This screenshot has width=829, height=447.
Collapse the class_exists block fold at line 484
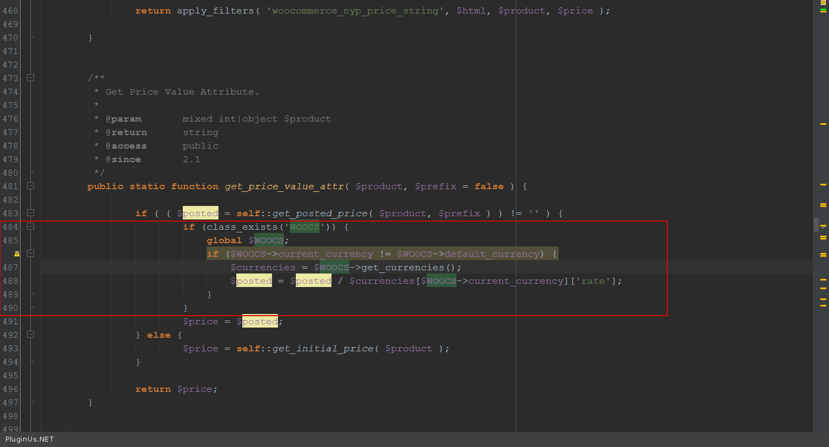[x=31, y=226]
